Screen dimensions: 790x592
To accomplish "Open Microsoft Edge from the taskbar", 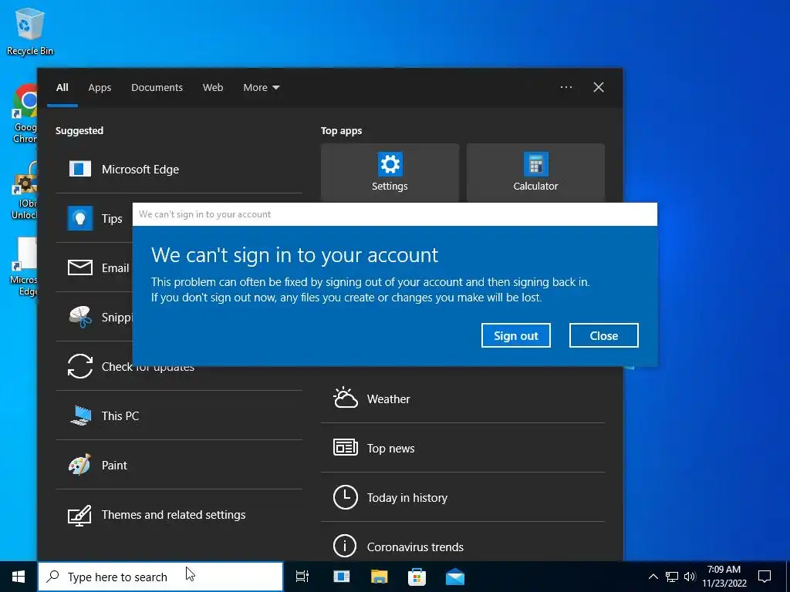I will click(342, 577).
